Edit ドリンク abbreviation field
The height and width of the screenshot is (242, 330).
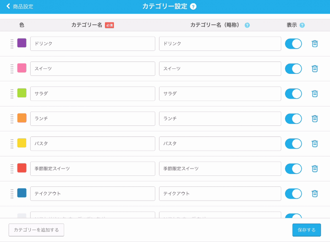pyautogui.click(x=220, y=44)
